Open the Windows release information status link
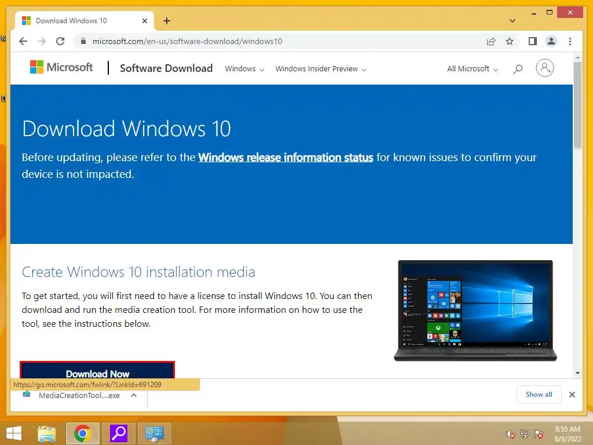593x445 pixels. pos(285,158)
